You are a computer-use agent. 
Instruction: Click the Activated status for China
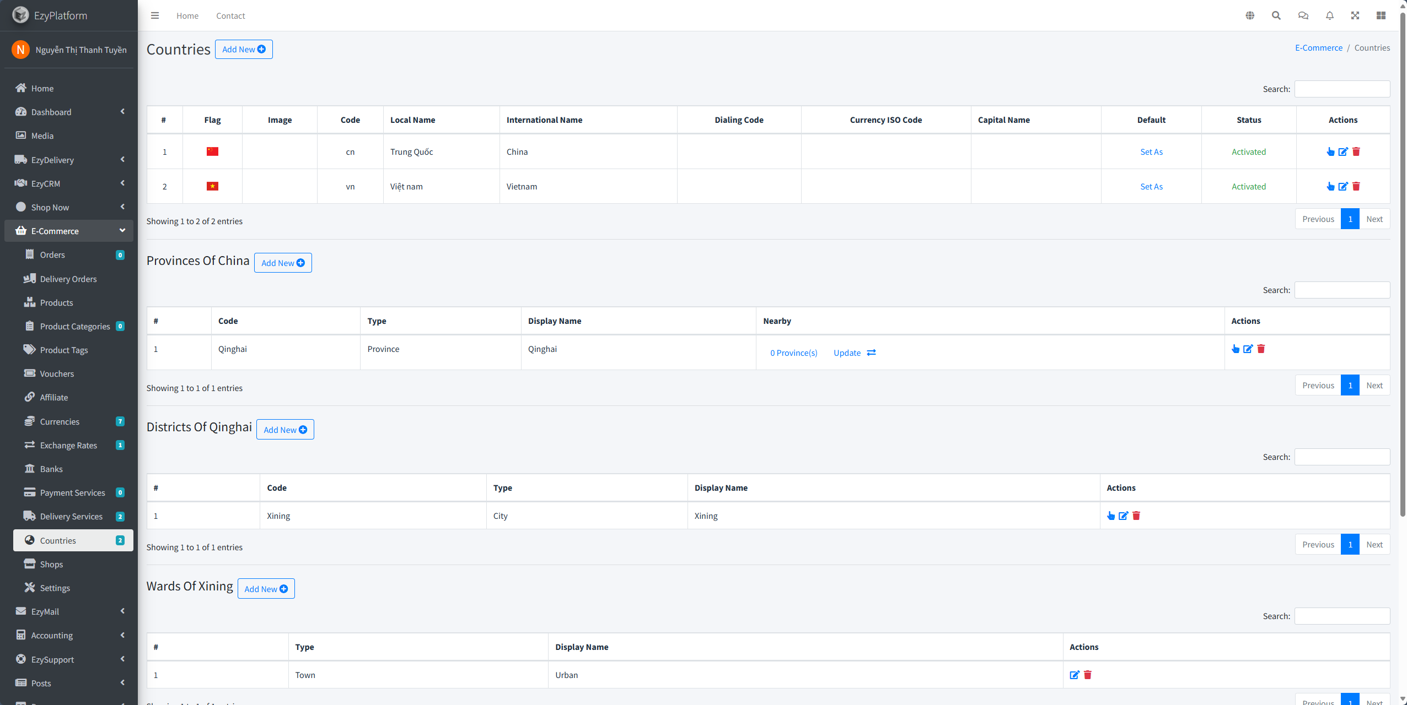(1248, 151)
